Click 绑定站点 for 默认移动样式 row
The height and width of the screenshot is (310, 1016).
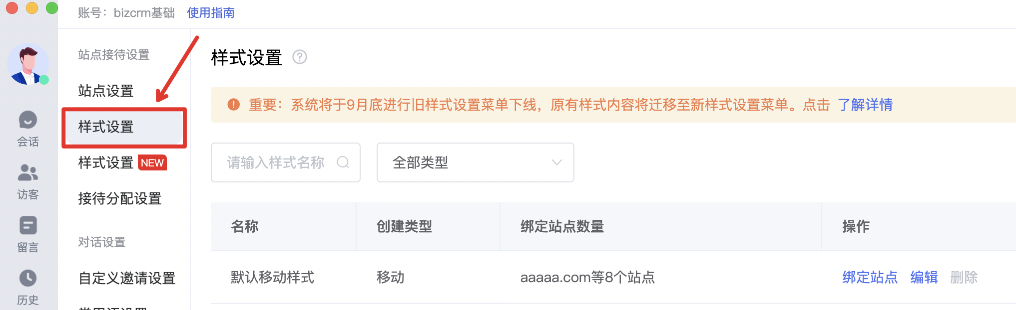(870, 277)
